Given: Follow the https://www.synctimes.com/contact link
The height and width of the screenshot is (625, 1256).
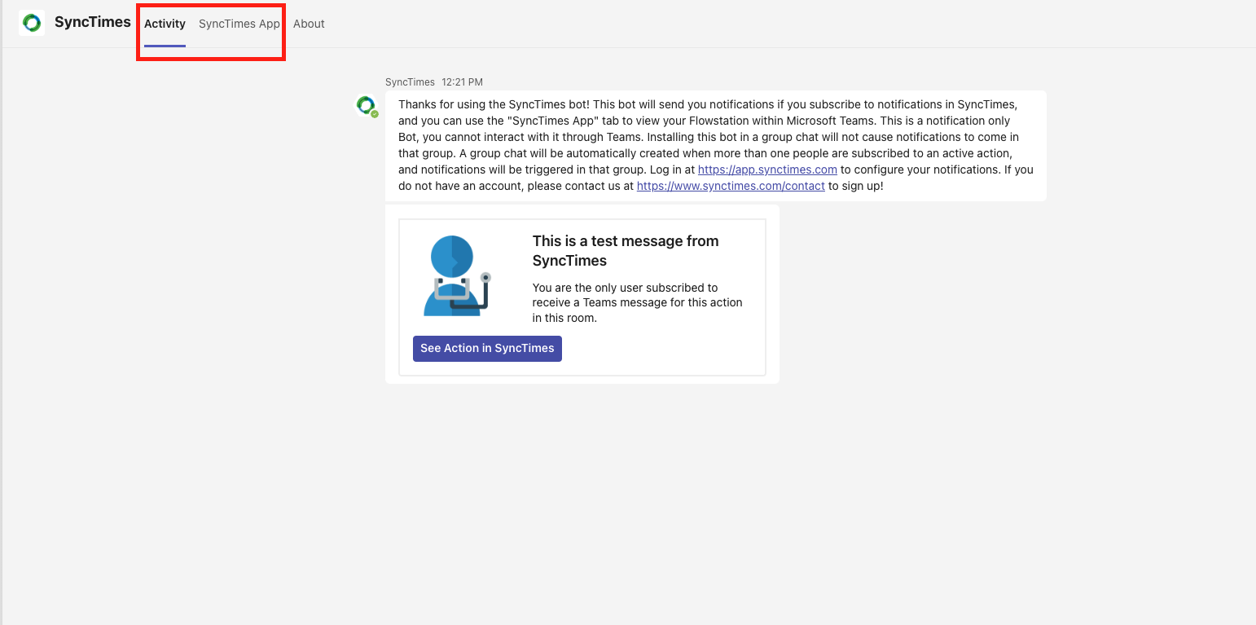Looking at the screenshot, I should pyautogui.click(x=731, y=186).
